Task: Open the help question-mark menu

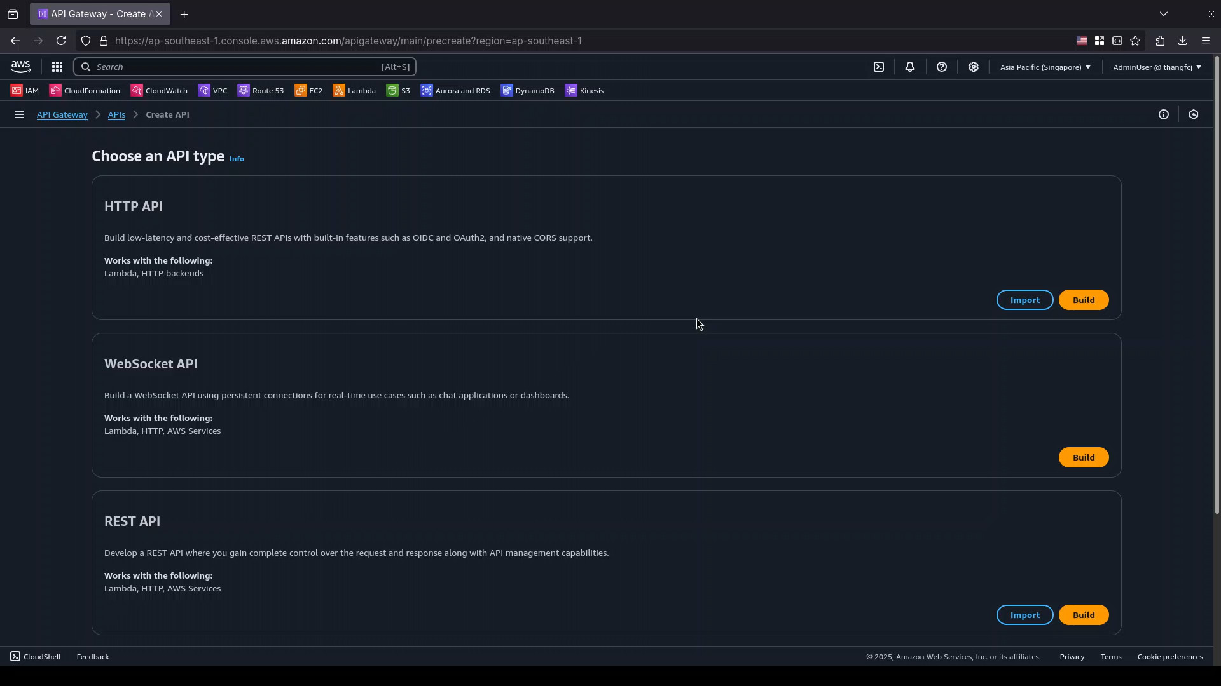Action: (942, 67)
